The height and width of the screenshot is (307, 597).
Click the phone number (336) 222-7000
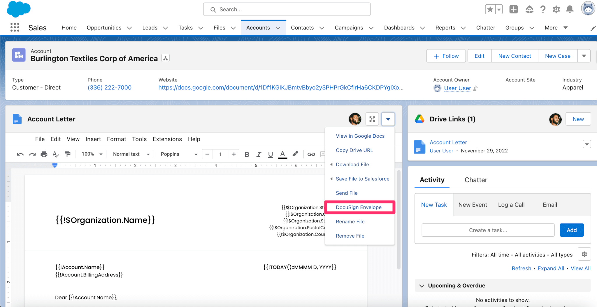[x=109, y=88]
